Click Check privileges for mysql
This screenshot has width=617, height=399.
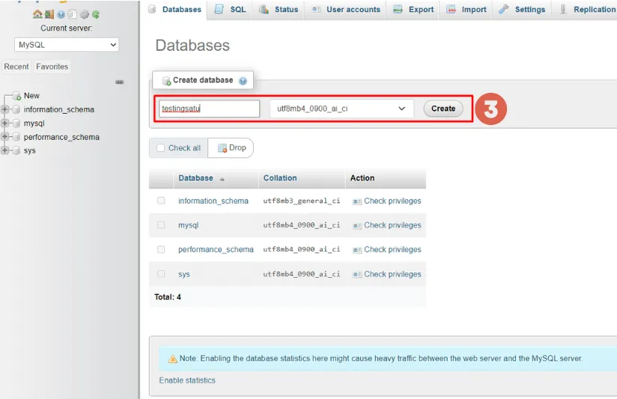(x=392, y=225)
